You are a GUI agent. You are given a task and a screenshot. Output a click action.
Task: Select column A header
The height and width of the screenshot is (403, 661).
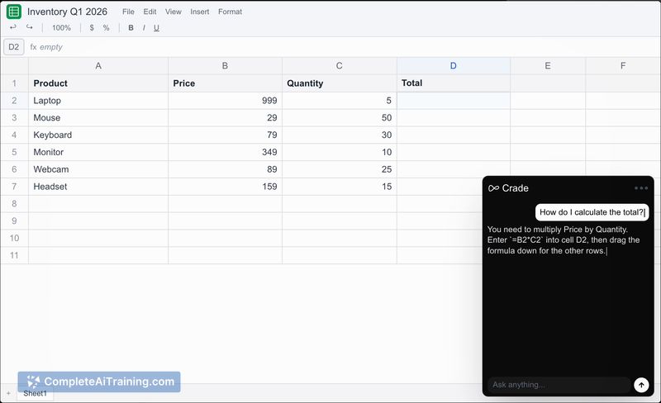coord(98,66)
